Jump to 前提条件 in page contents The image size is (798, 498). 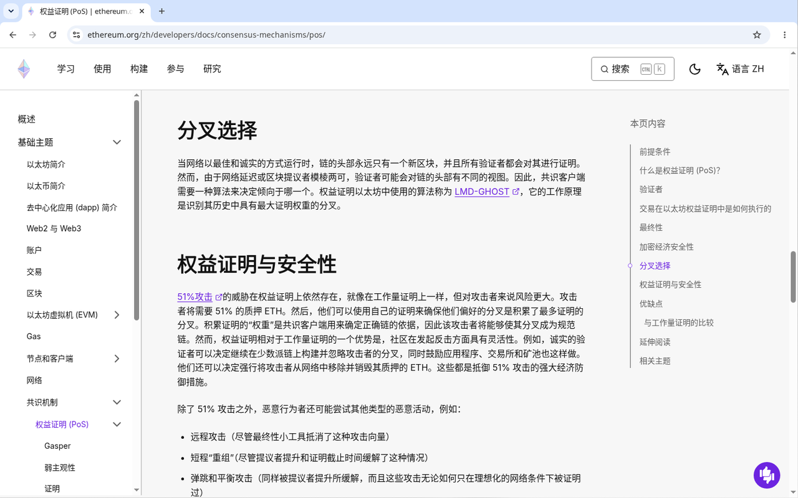click(655, 152)
